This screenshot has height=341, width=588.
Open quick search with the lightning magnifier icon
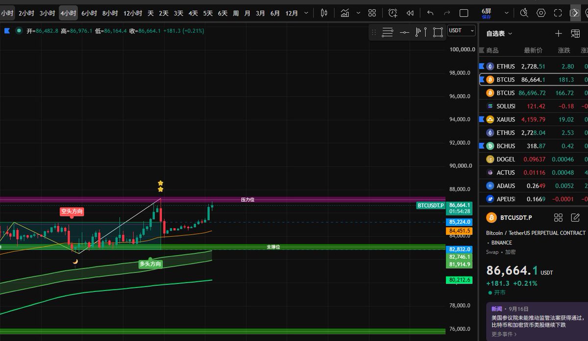(x=524, y=13)
